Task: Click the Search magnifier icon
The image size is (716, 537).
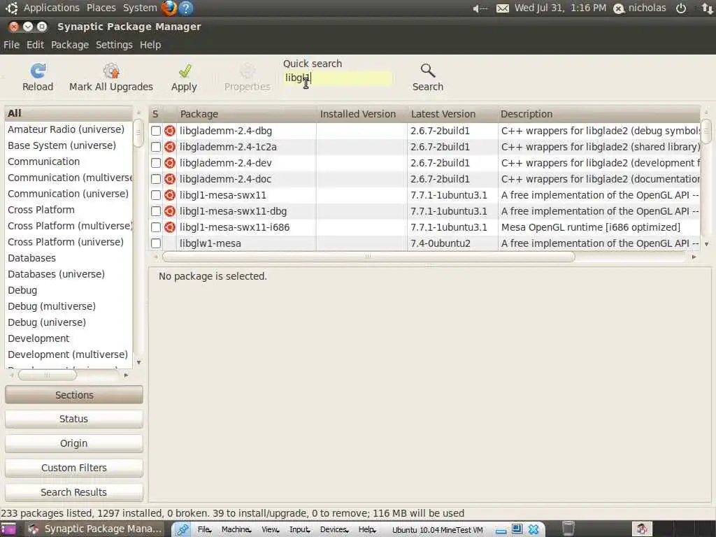Action: (x=428, y=71)
